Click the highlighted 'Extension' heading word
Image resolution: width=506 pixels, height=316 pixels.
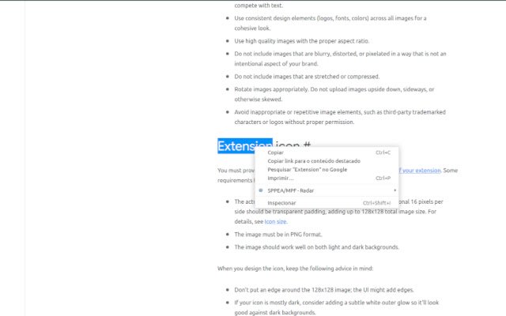[x=244, y=146]
